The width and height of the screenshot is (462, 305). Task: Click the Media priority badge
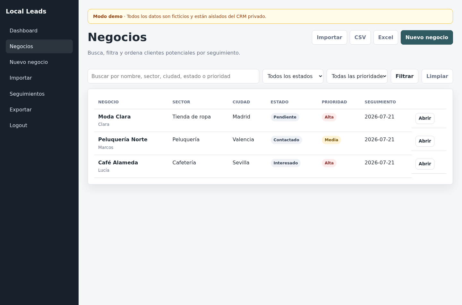pos(331,140)
